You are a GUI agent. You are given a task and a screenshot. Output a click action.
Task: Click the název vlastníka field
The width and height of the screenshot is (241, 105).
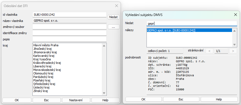click(x=69, y=21)
